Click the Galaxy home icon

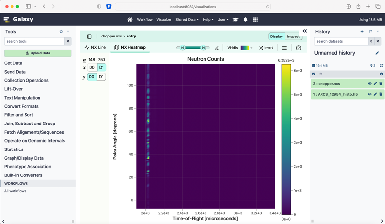[129, 20]
